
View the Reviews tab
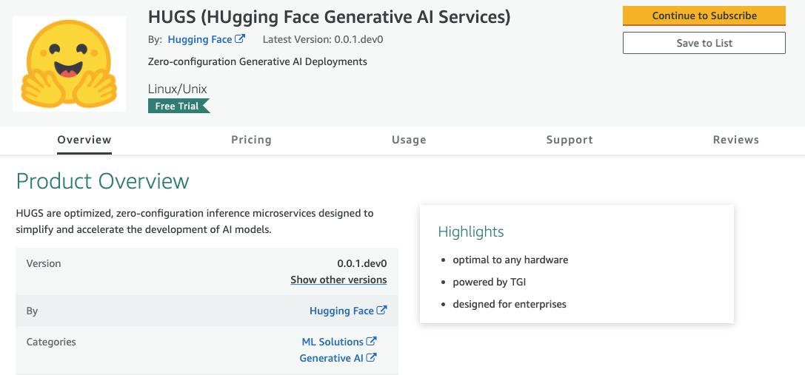(735, 140)
